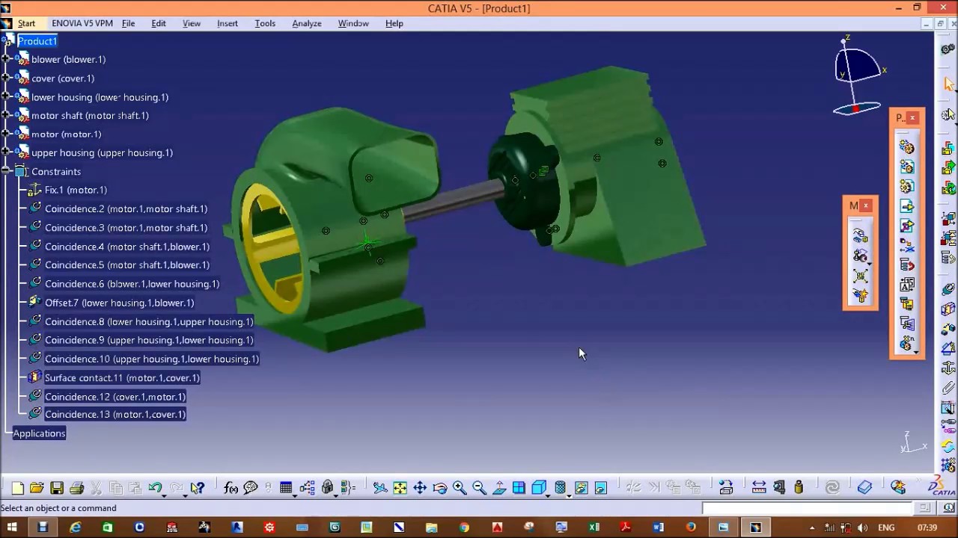
Task: Open the Insert menu
Action: tap(228, 23)
